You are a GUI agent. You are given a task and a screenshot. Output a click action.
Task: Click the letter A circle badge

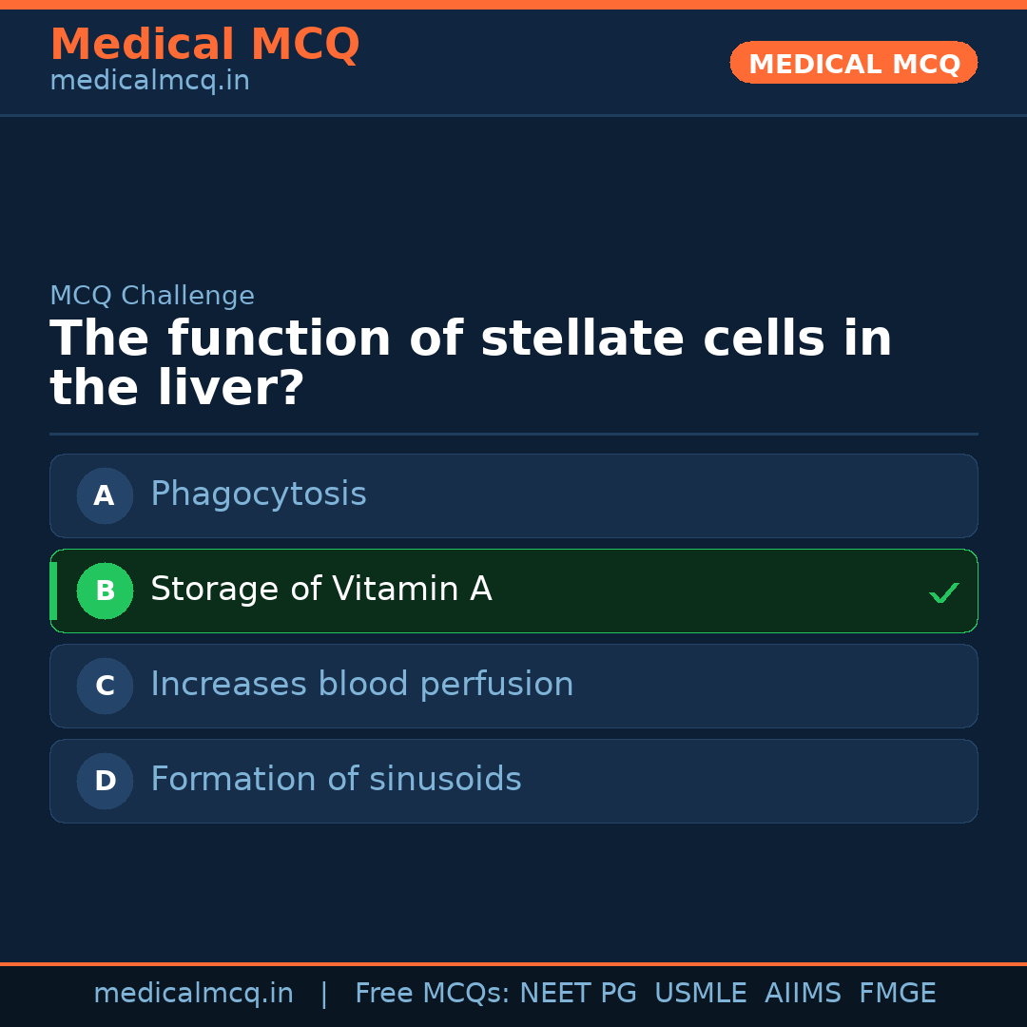click(105, 495)
